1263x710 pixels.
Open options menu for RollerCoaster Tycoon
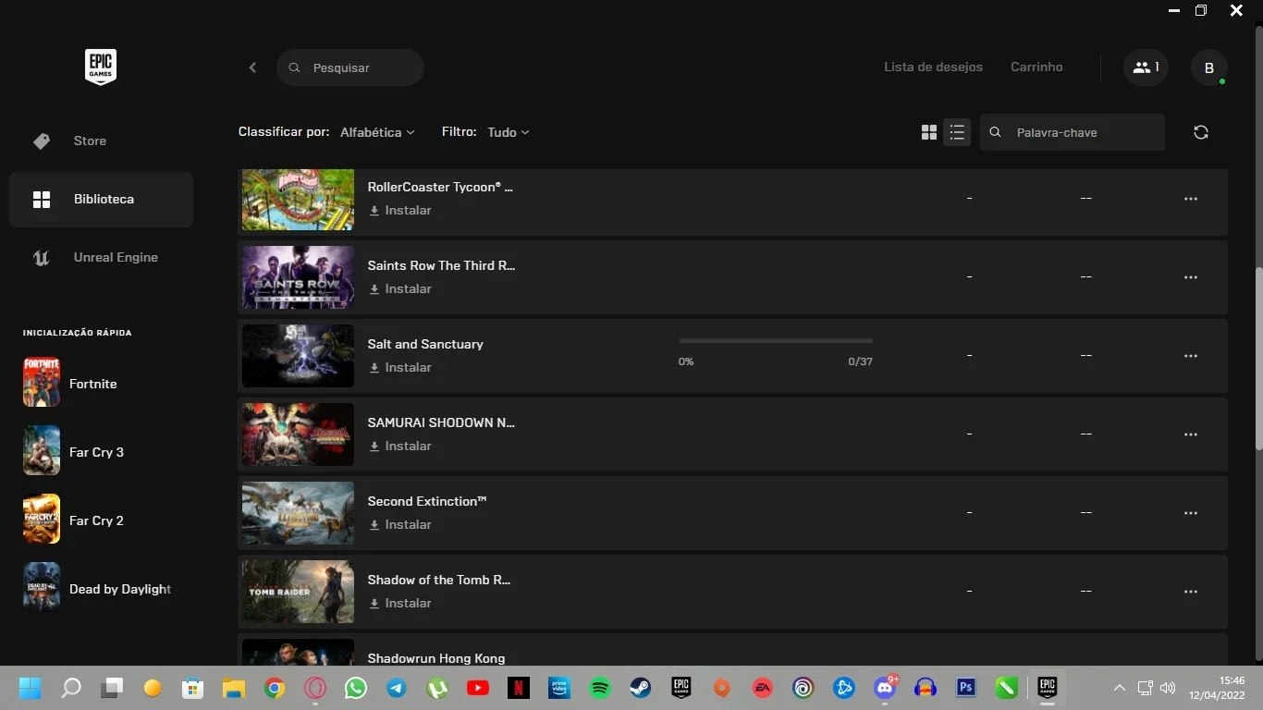coord(1191,199)
